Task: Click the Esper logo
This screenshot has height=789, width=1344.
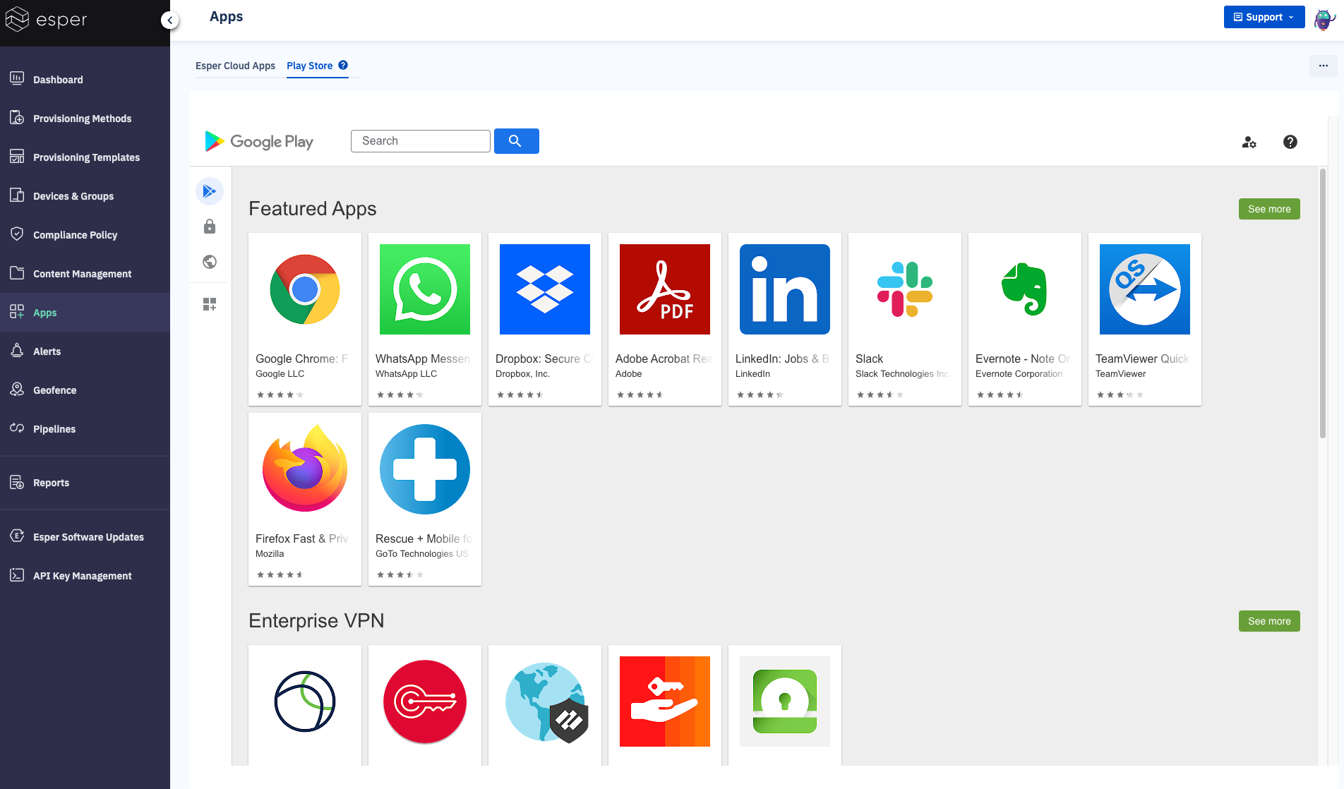Action: click(47, 20)
